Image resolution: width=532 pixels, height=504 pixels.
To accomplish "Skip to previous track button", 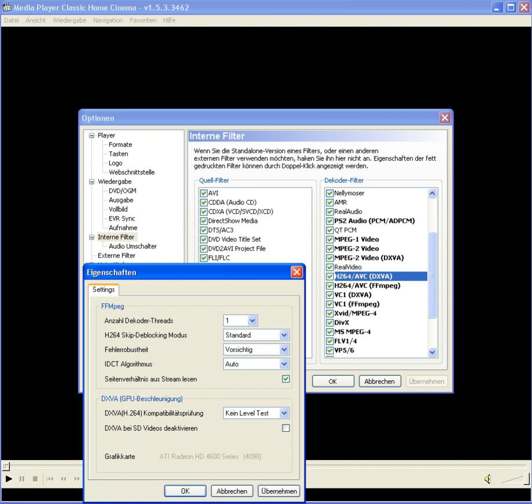I will [x=50, y=479].
